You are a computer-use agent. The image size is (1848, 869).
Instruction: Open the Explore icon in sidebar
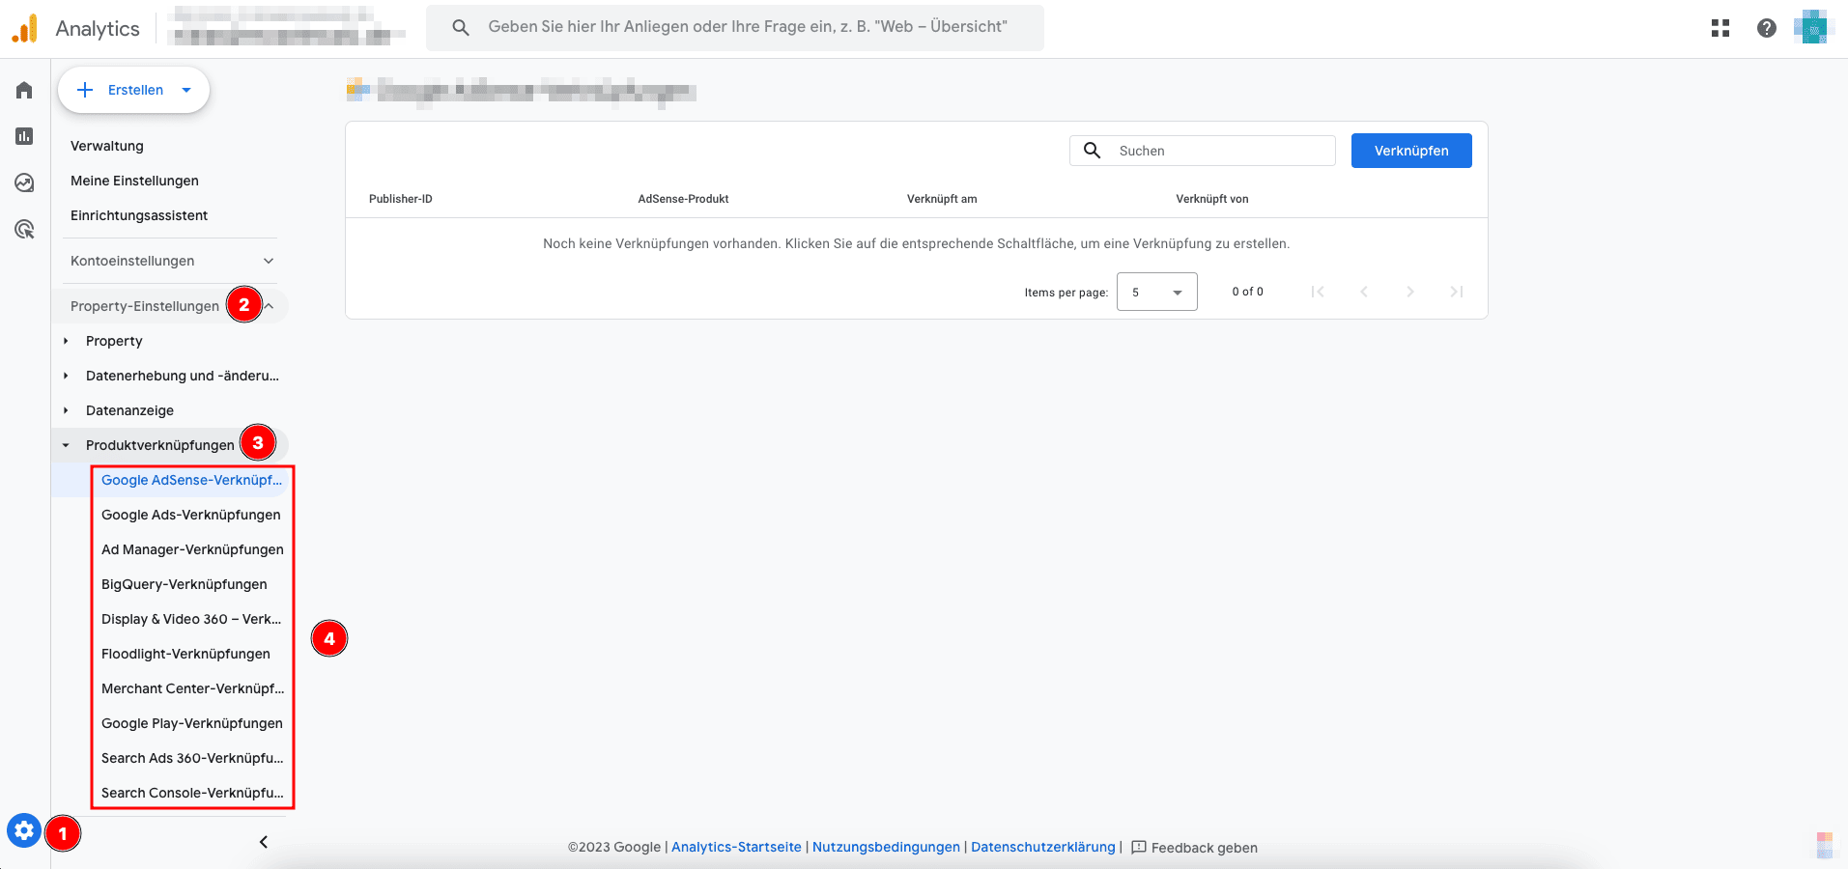tap(24, 182)
